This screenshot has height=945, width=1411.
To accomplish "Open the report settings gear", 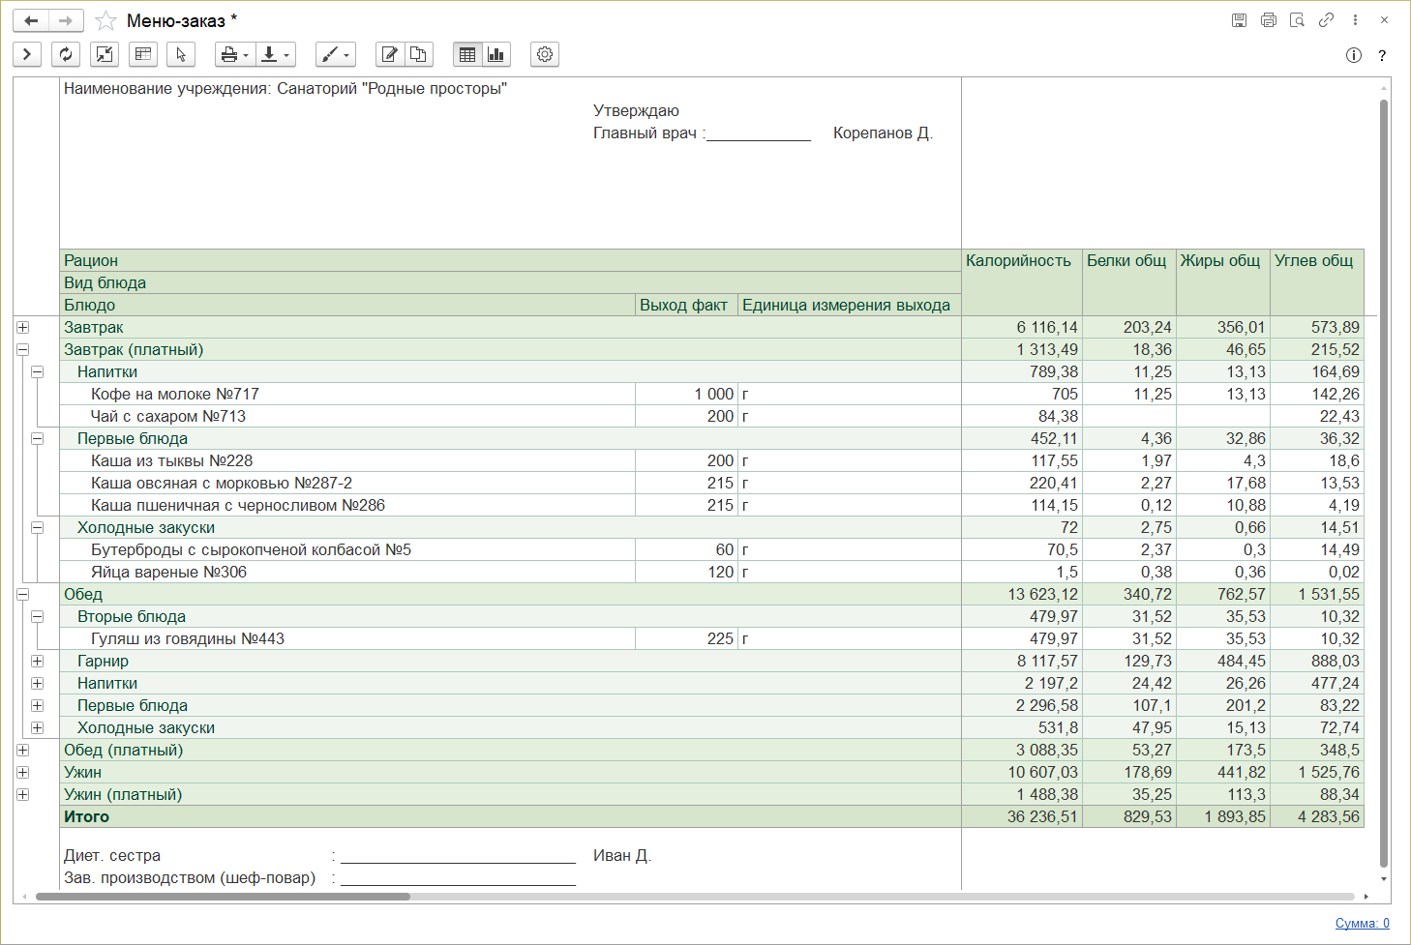I will 545,54.
